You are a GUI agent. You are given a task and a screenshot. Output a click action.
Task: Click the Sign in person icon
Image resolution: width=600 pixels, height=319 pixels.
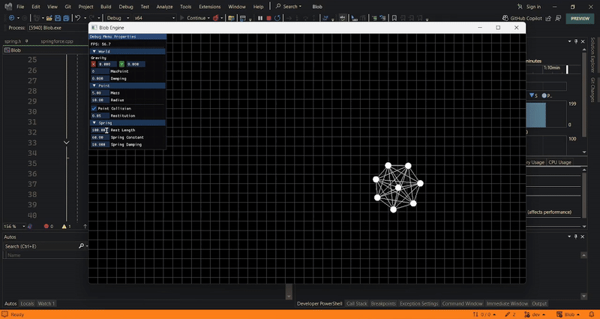520,7
